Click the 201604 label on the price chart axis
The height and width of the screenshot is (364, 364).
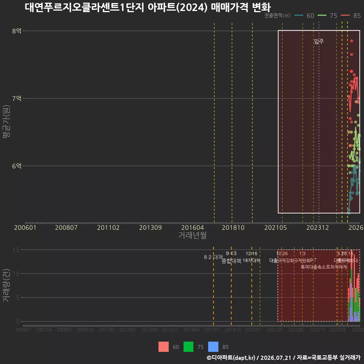193,227
